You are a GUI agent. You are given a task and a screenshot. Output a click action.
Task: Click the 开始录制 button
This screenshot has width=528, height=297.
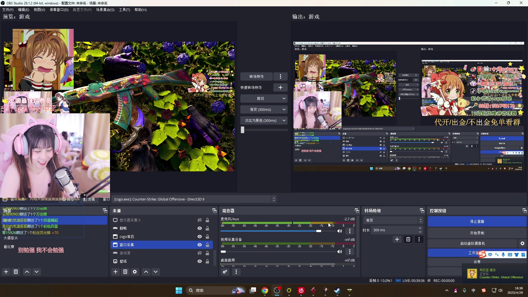coord(477,233)
